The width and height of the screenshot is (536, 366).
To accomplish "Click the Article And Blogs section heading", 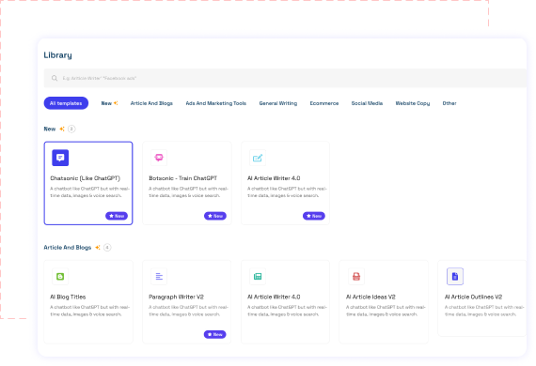I will 68,248.
